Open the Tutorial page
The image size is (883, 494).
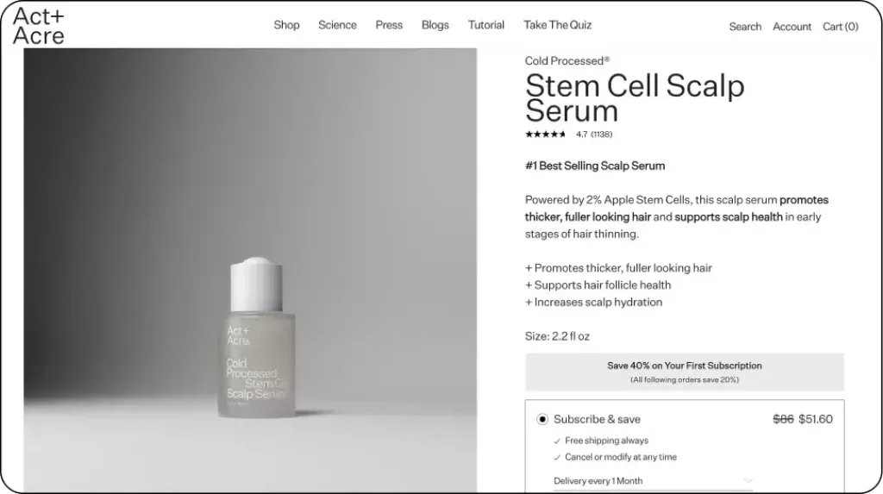pos(486,25)
